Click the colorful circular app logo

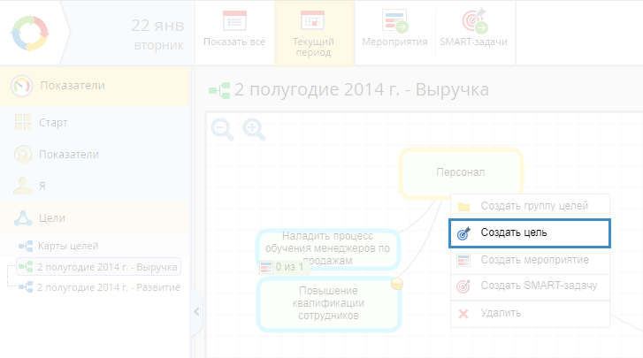point(33,32)
